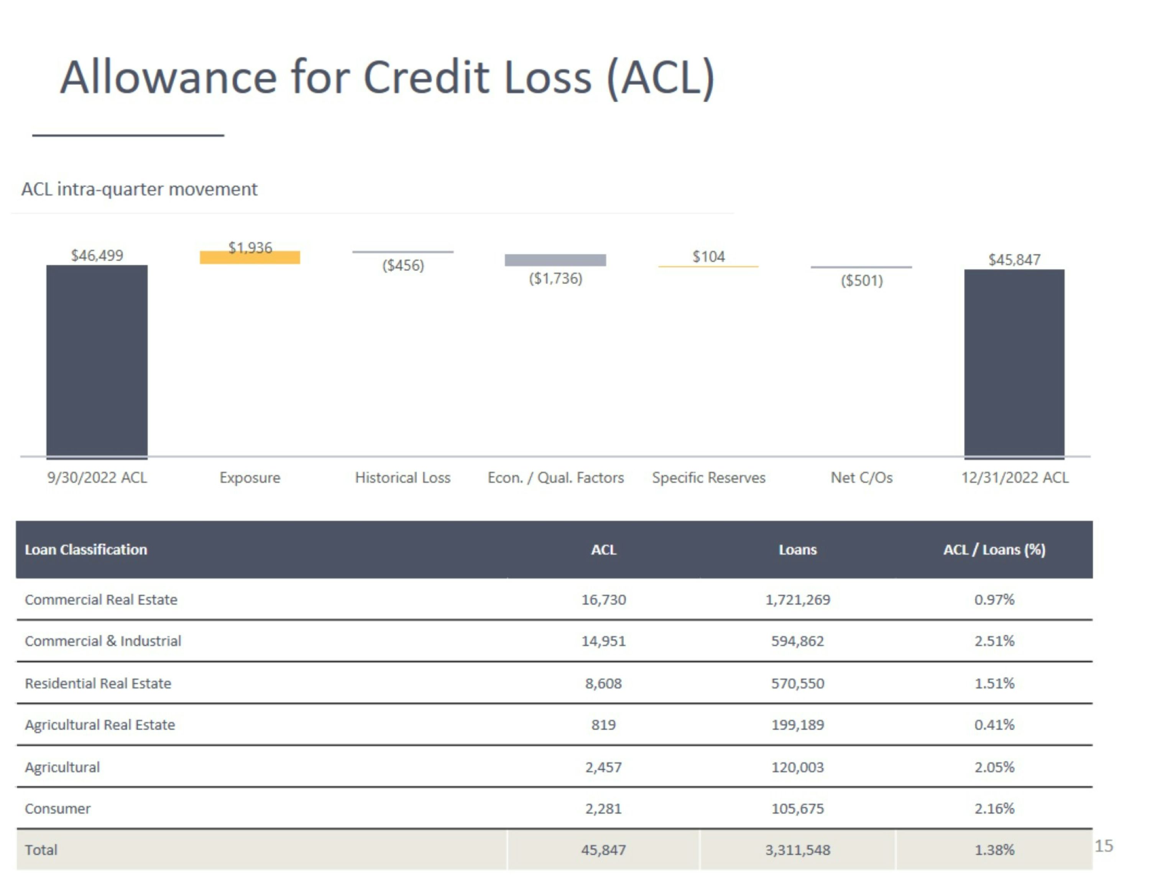Click the ACL / Loans (%) column header
Image resolution: width=1150 pixels, height=888 pixels.
point(994,550)
